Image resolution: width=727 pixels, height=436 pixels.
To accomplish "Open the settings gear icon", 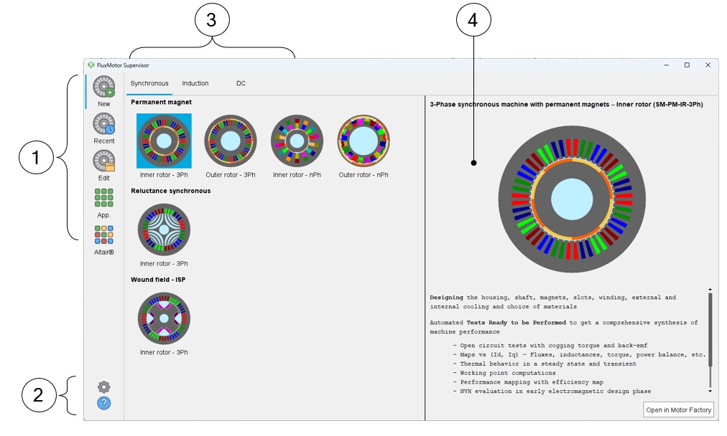I will click(x=104, y=387).
